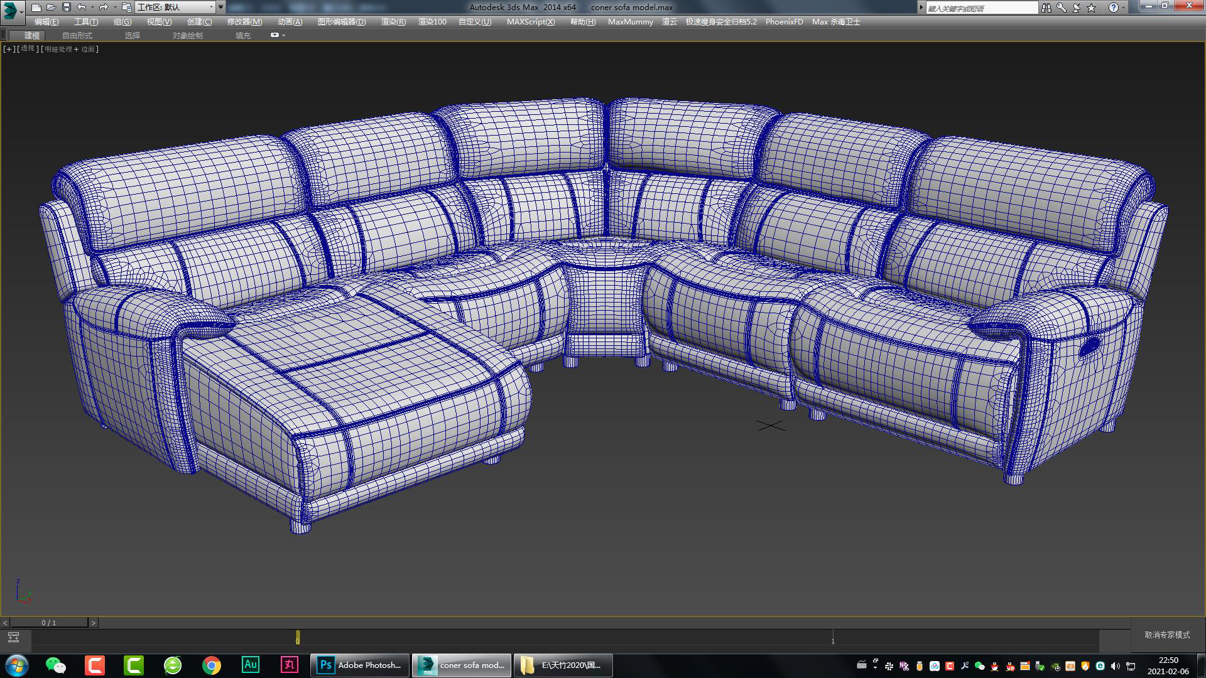The width and height of the screenshot is (1206, 678).
Task: Toggle the open/close curve mode in timeline
Action: [x=14, y=637]
